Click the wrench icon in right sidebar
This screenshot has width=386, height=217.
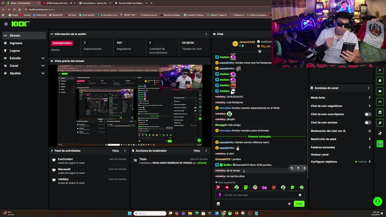pyautogui.click(x=380, y=123)
